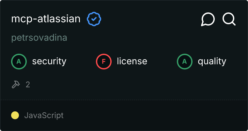Click the quality label text
Image resolution: width=248 pixels, height=131 pixels.
click(x=212, y=61)
